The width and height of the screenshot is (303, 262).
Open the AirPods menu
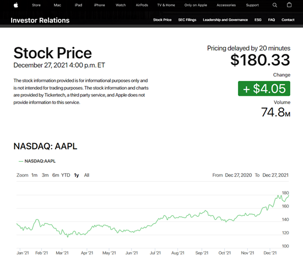click(142, 5)
